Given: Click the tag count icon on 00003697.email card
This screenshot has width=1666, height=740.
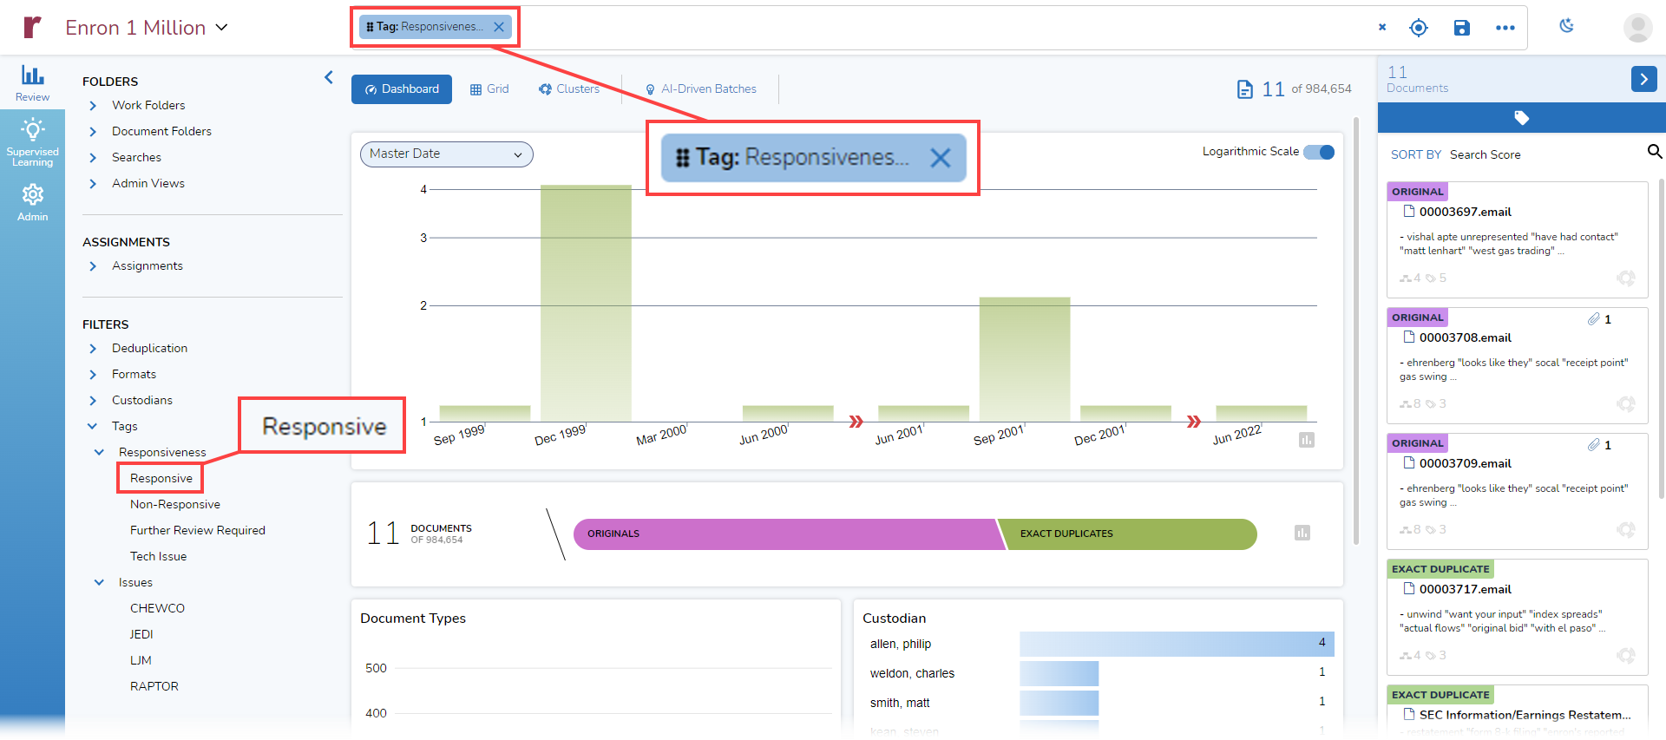Looking at the screenshot, I should click(1431, 278).
